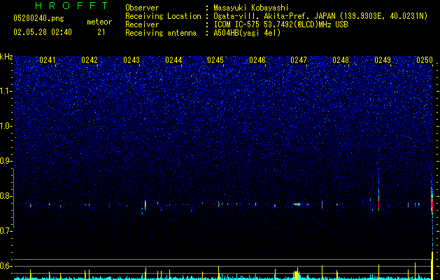Click the 'meteor' count label

click(x=99, y=22)
